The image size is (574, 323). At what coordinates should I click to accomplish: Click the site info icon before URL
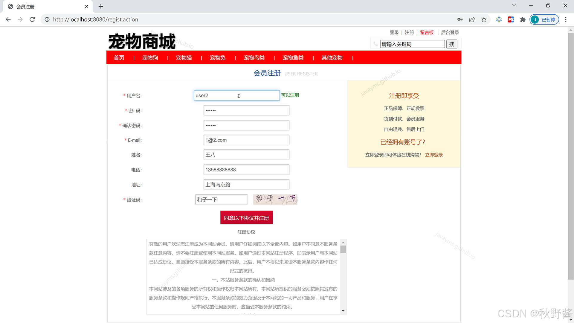point(47,19)
